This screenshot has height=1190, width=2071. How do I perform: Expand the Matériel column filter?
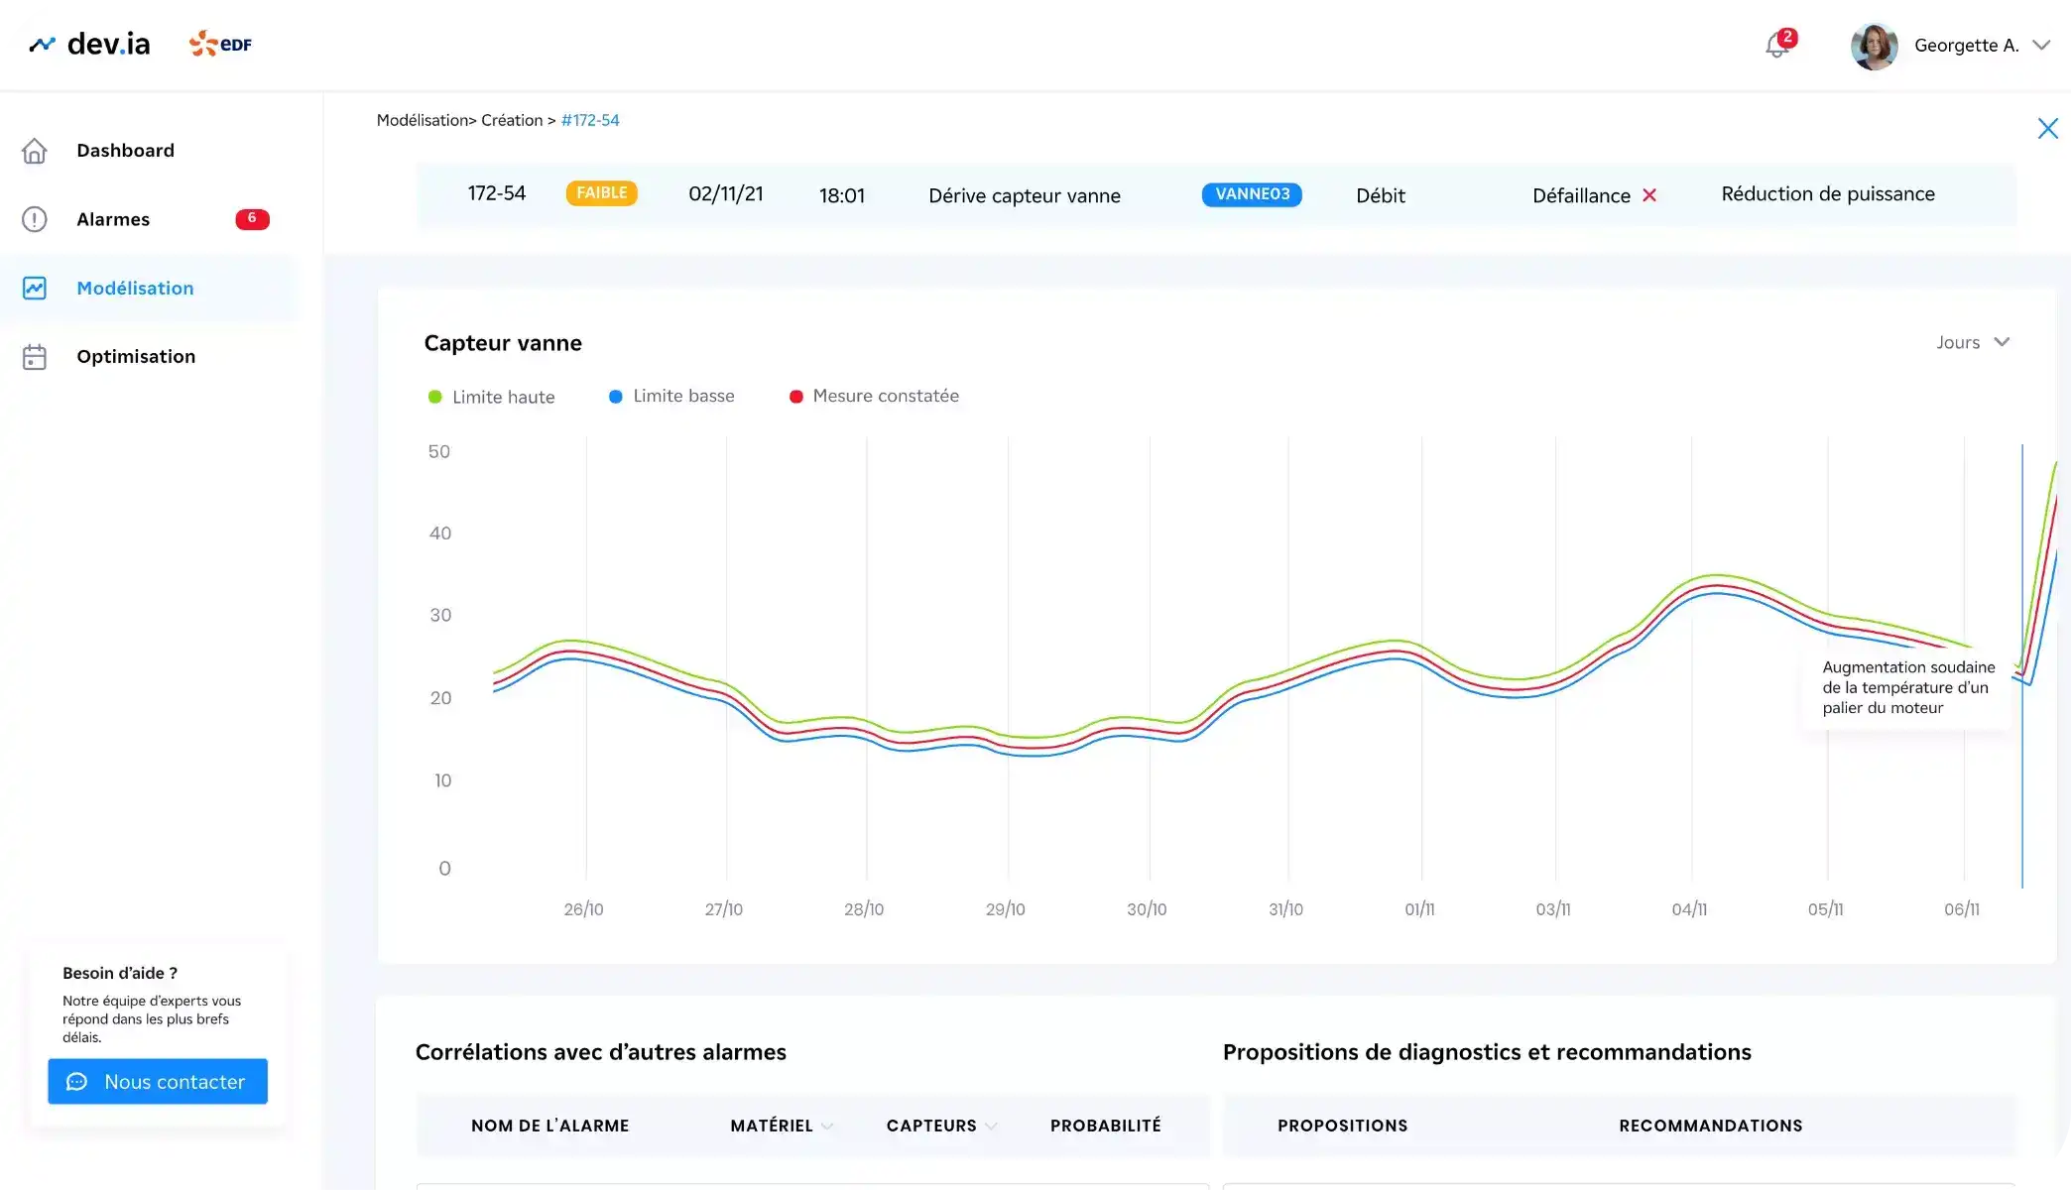click(x=827, y=1127)
